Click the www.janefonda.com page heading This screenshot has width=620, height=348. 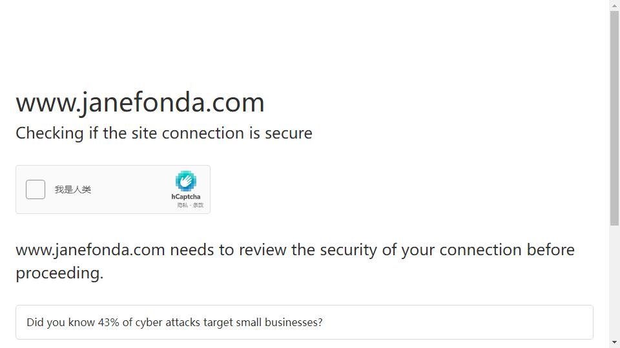tap(140, 102)
